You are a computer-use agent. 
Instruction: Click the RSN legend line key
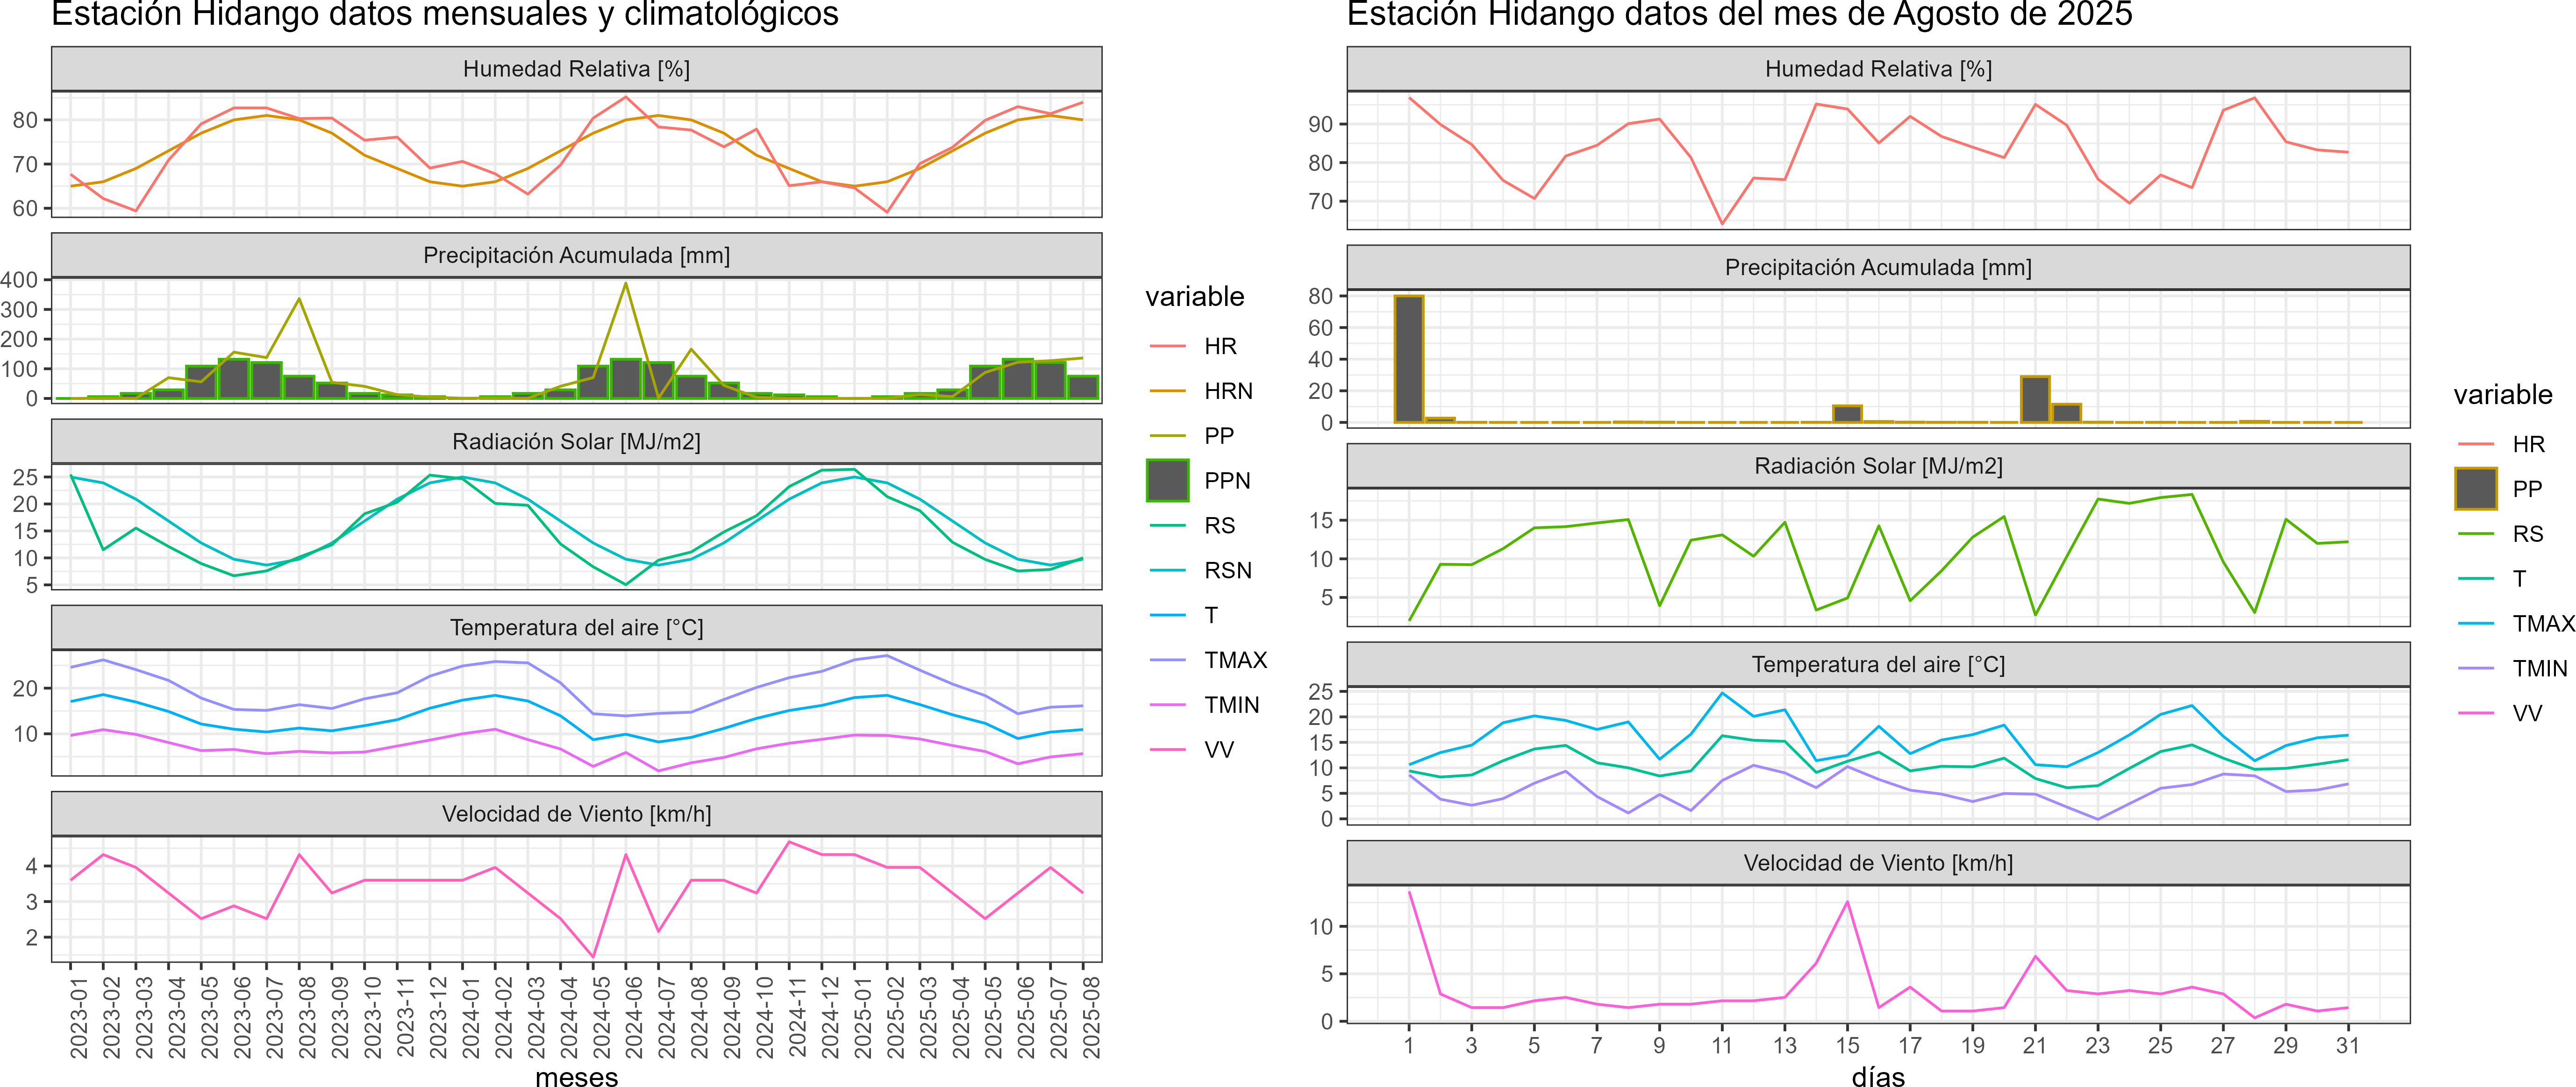coord(1167,570)
